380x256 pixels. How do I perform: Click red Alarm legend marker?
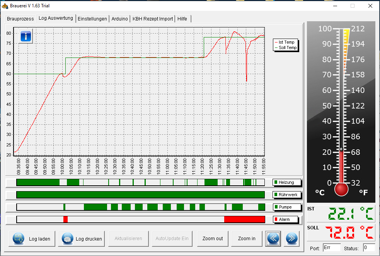pyautogui.click(x=276, y=219)
